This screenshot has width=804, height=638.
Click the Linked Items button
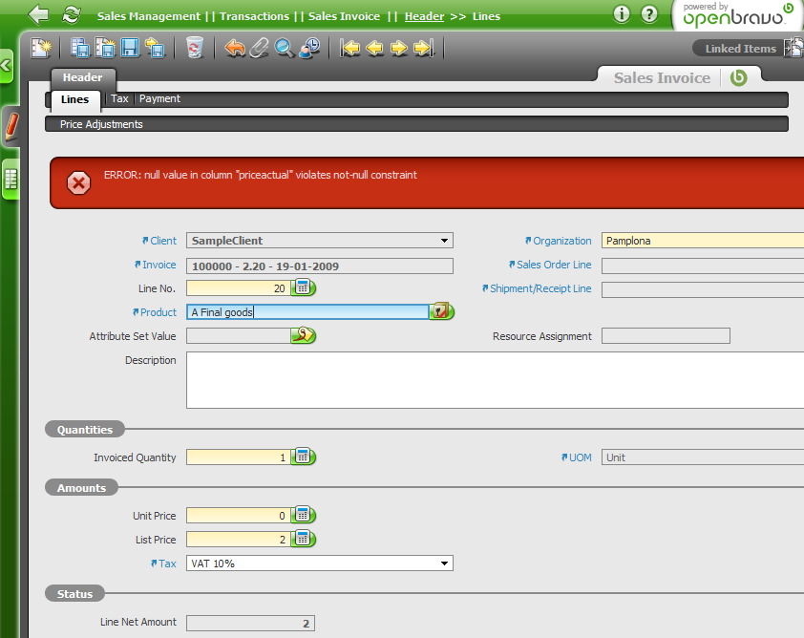point(740,49)
